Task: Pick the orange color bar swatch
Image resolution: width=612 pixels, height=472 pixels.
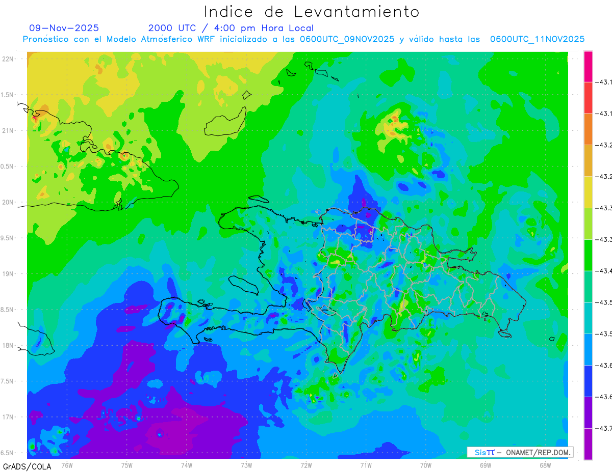Action: coord(588,129)
